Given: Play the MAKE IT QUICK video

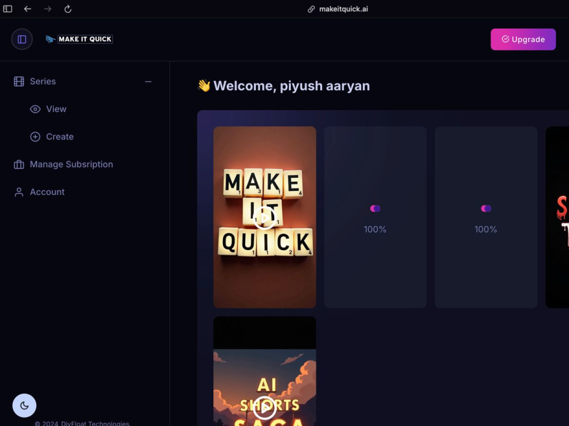Looking at the screenshot, I should click(x=265, y=218).
